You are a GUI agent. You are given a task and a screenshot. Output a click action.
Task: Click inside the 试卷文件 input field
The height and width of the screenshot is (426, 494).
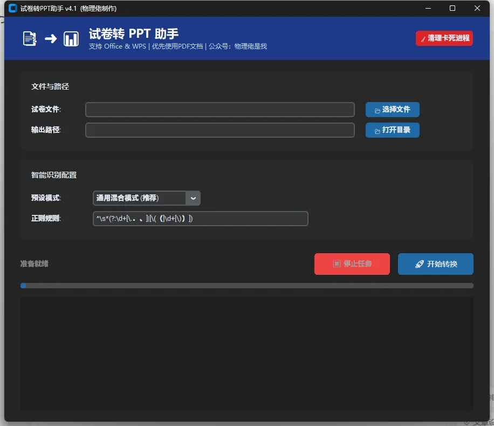(219, 110)
